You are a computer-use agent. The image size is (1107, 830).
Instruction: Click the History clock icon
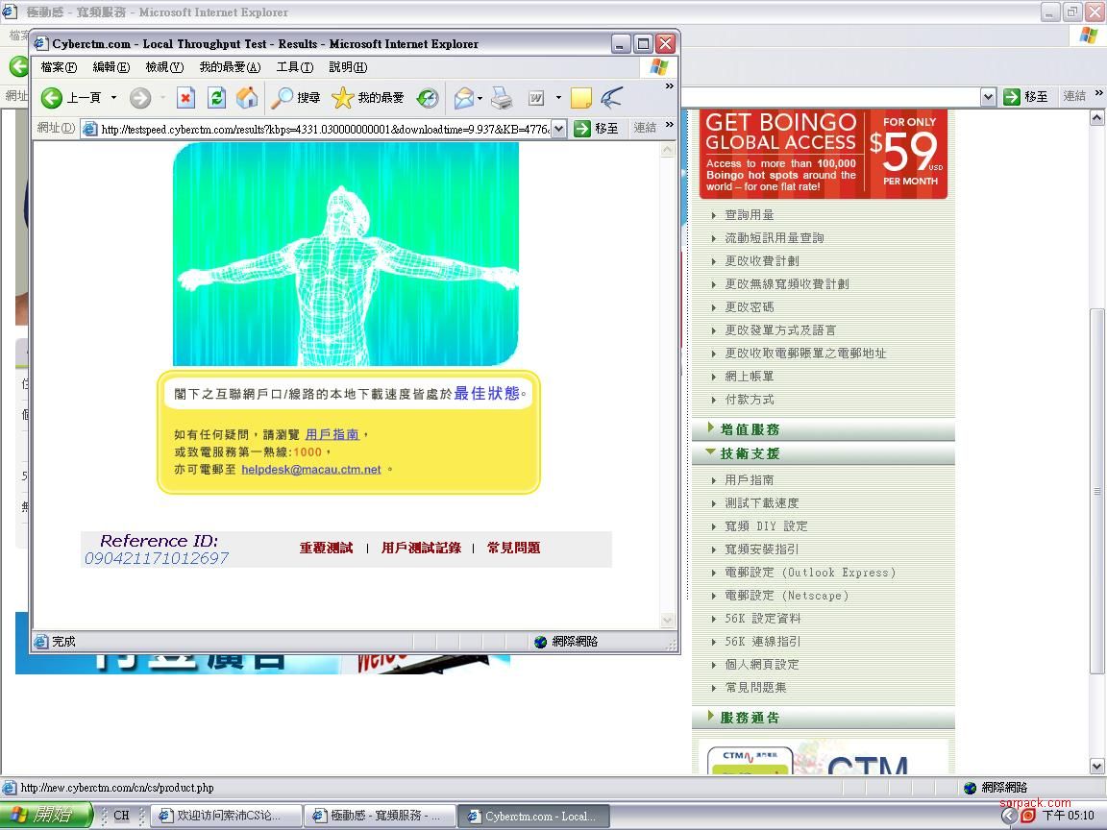click(428, 98)
